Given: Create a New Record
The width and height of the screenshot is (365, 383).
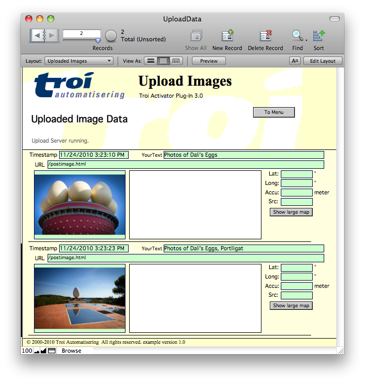Looking at the screenshot, I should coord(227,36).
